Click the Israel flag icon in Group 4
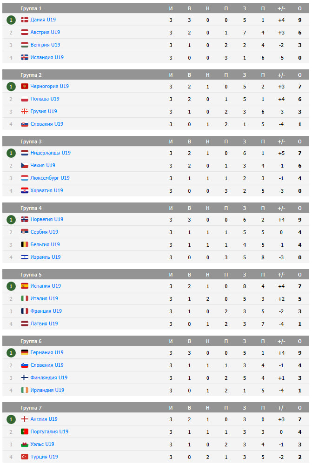Viewport: 312px width, 465px height. pyautogui.click(x=25, y=257)
